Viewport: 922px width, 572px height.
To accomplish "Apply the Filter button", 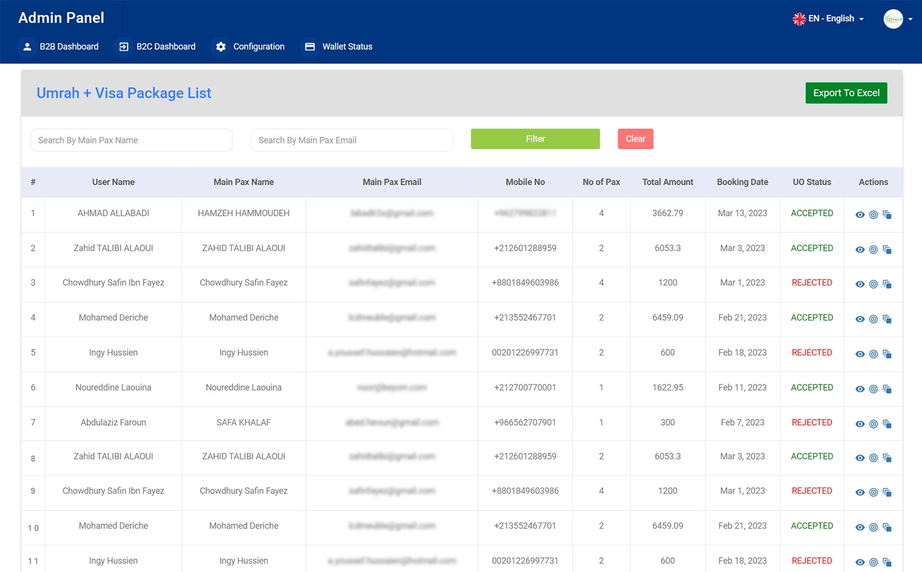I will 534,139.
